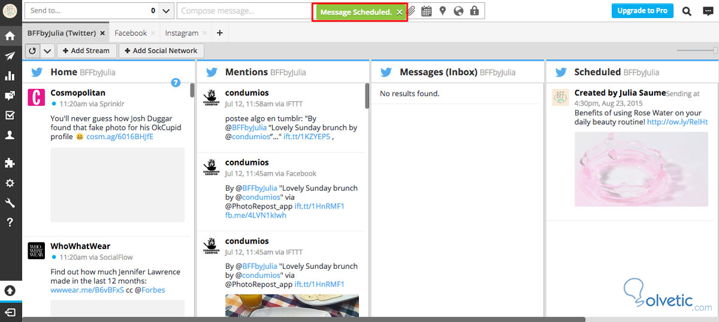Viewport: 719px width, 322px height.
Task: Click the Add Social Network button
Action: click(x=161, y=51)
